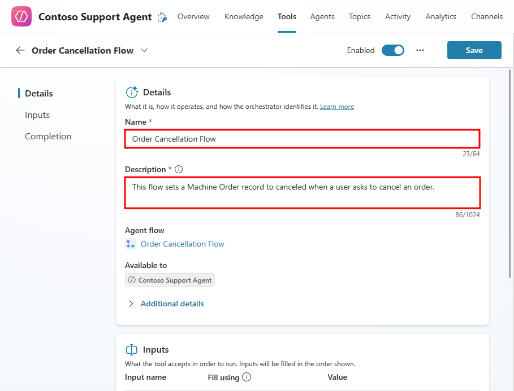Viewport: 514px width, 391px height.
Task: Click the Fill using column header
Action: pyautogui.click(x=223, y=377)
